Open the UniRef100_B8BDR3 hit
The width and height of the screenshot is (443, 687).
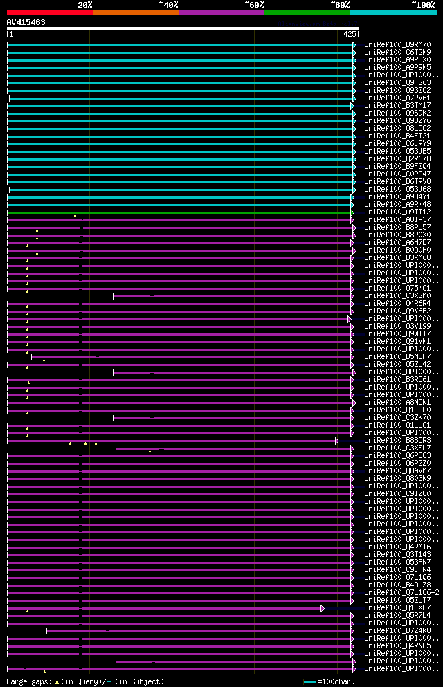(x=397, y=440)
